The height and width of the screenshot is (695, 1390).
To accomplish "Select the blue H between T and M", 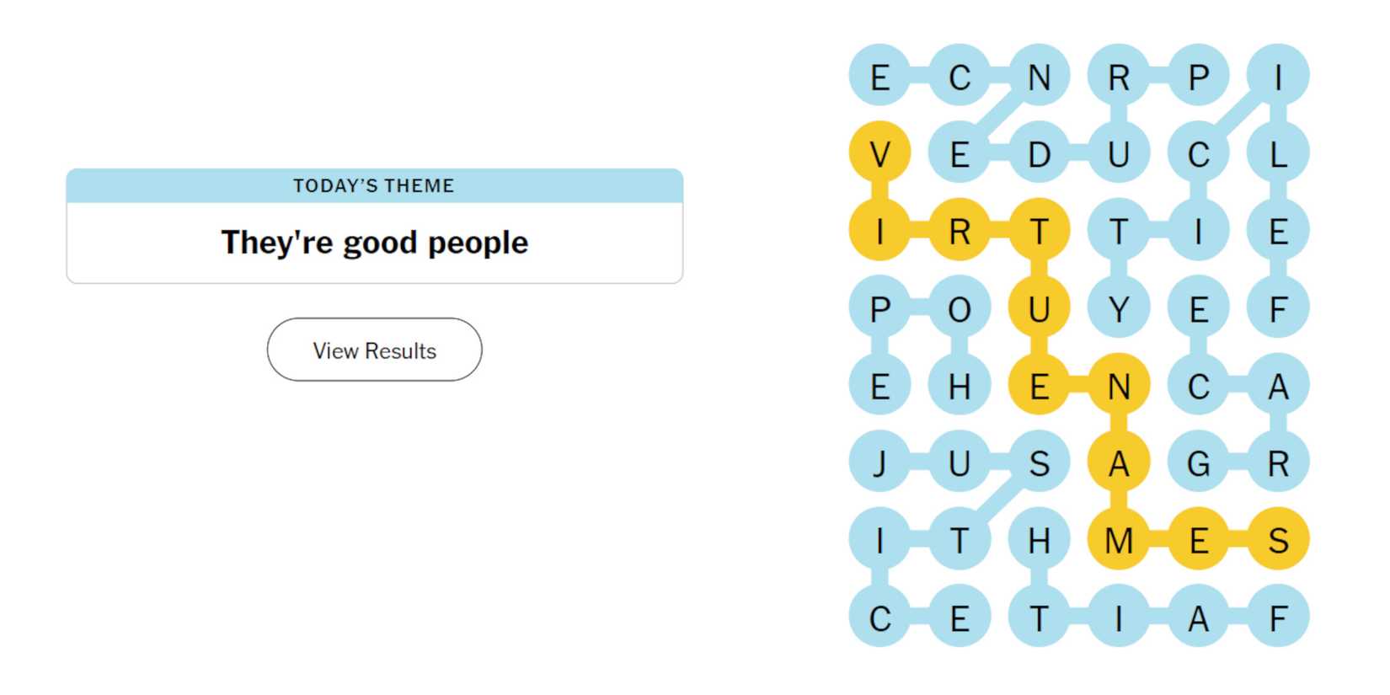I will point(1040,539).
